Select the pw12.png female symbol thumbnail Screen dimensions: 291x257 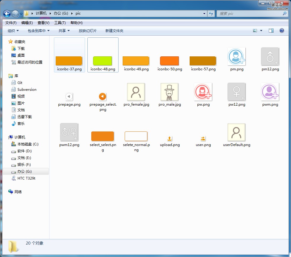click(236, 92)
